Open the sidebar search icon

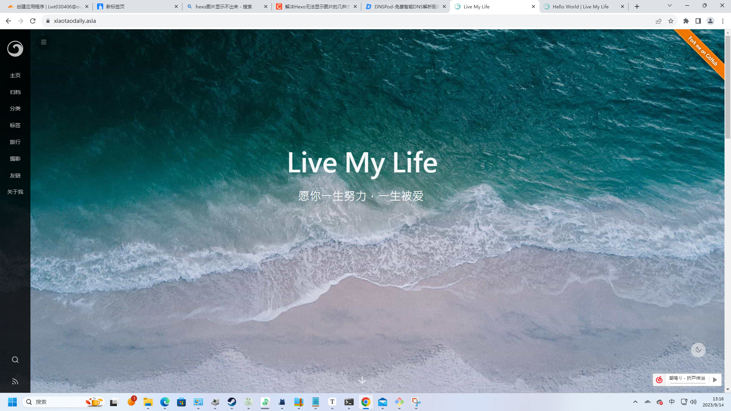[x=15, y=360]
